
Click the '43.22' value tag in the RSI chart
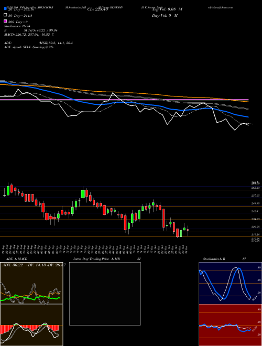(x=255, y=328)
